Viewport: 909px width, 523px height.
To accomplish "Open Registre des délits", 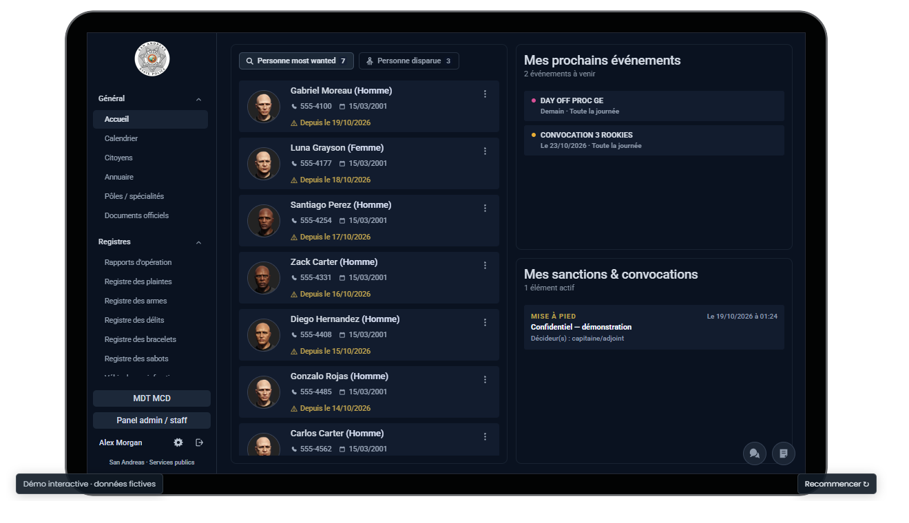I will click(x=150, y=320).
